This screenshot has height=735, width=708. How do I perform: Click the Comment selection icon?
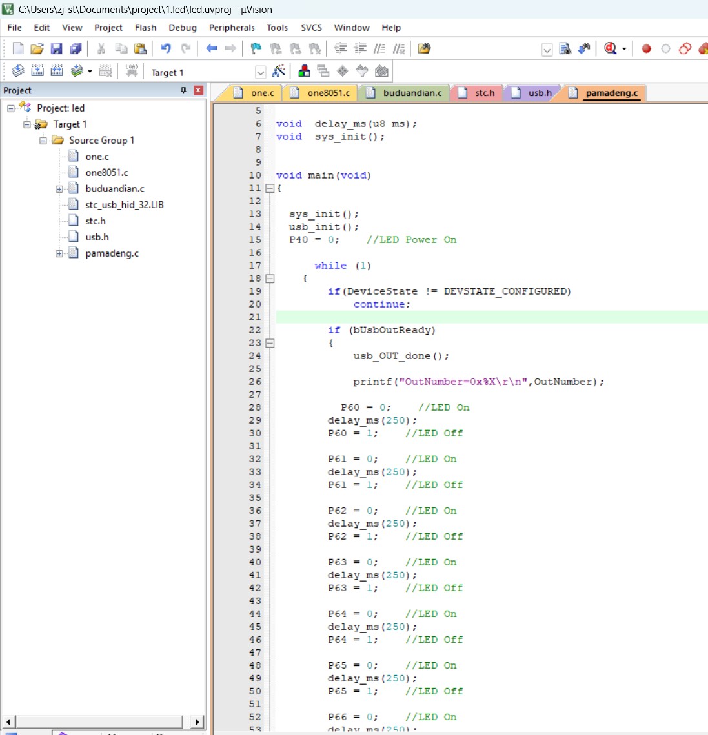379,49
